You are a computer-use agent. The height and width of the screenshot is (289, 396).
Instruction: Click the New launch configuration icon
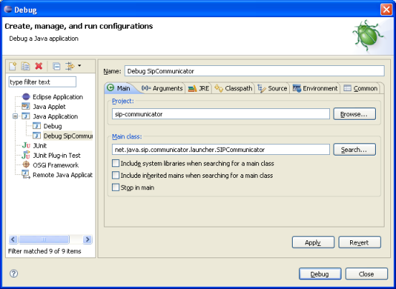13,67
